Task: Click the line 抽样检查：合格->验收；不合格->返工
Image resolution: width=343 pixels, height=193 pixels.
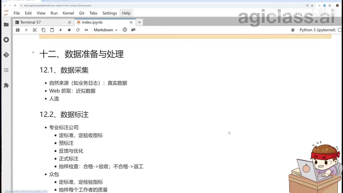Action: 101,166
